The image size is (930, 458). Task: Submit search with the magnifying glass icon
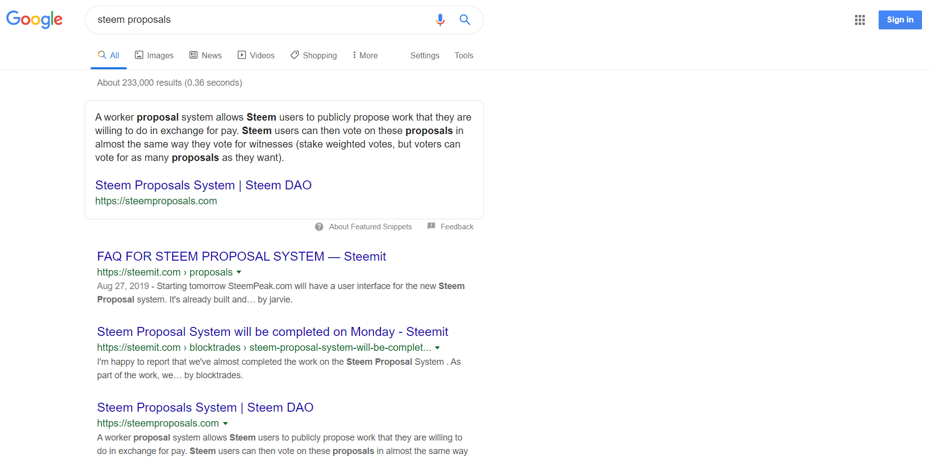(x=465, y=20)
